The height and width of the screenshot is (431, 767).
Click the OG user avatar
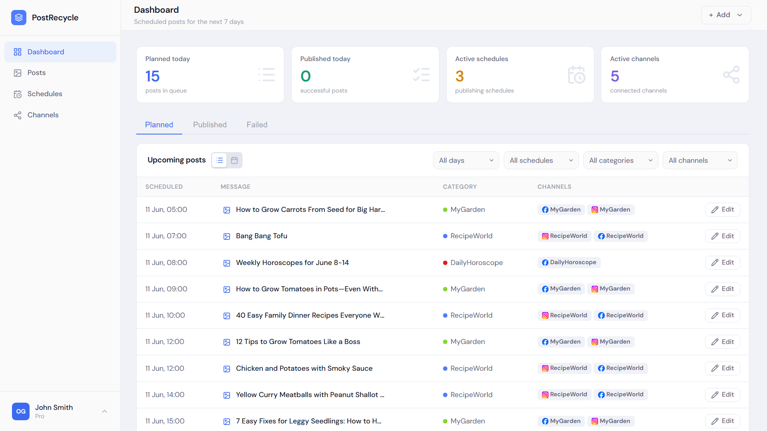(x=21, y=411)
